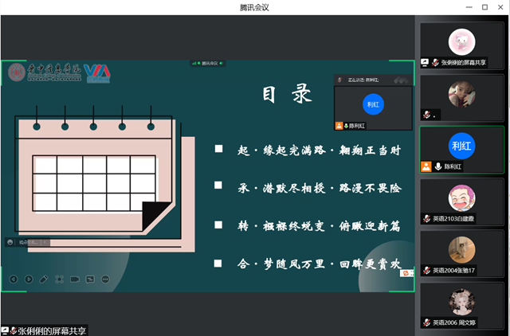This screenshot has width=510, height=336.
Task: Select the name 英语2006 周文婷
Action: coord(454,322)
